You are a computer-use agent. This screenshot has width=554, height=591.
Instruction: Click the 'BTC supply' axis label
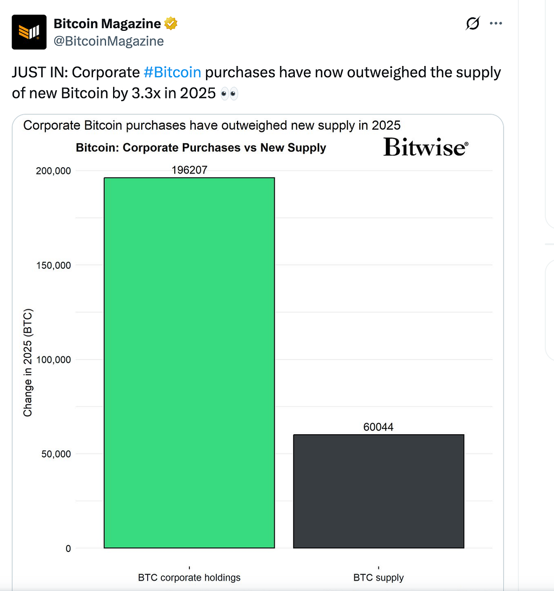378,577
